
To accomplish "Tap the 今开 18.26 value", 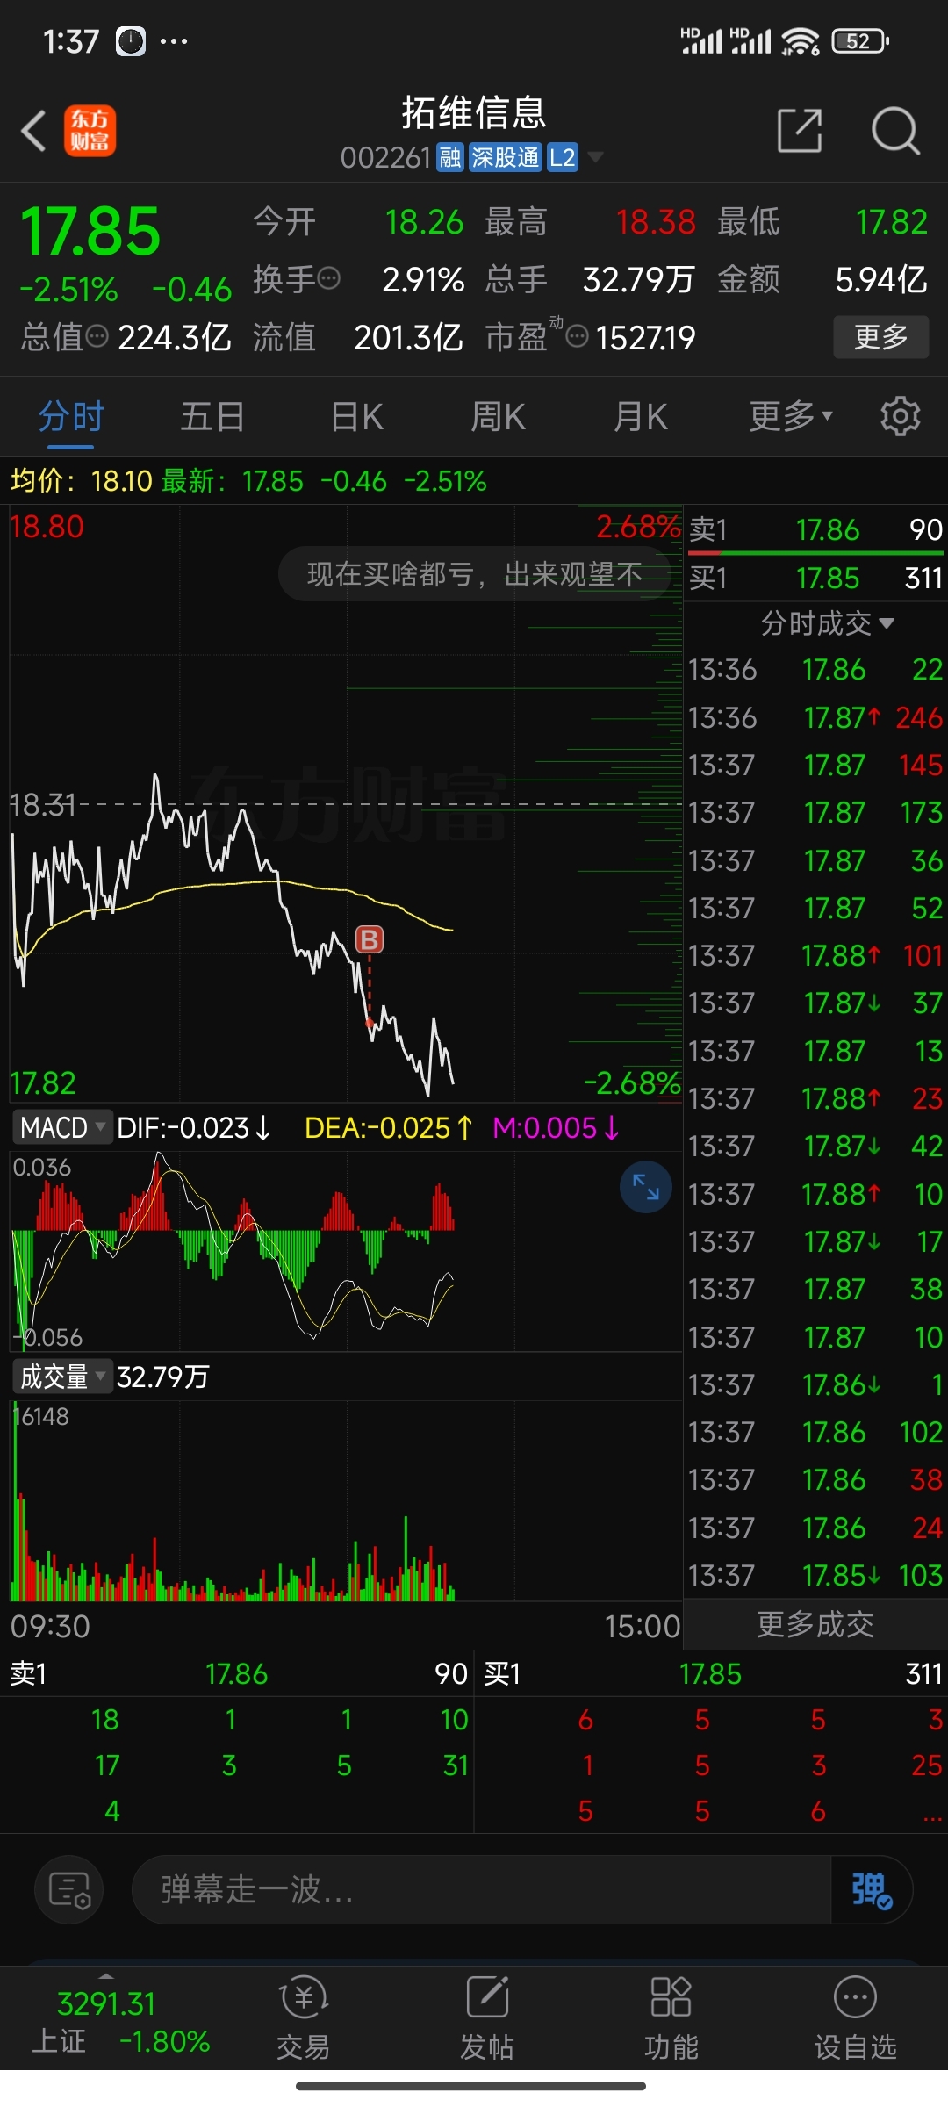I will pyautogui.click(x=424, y=222).
